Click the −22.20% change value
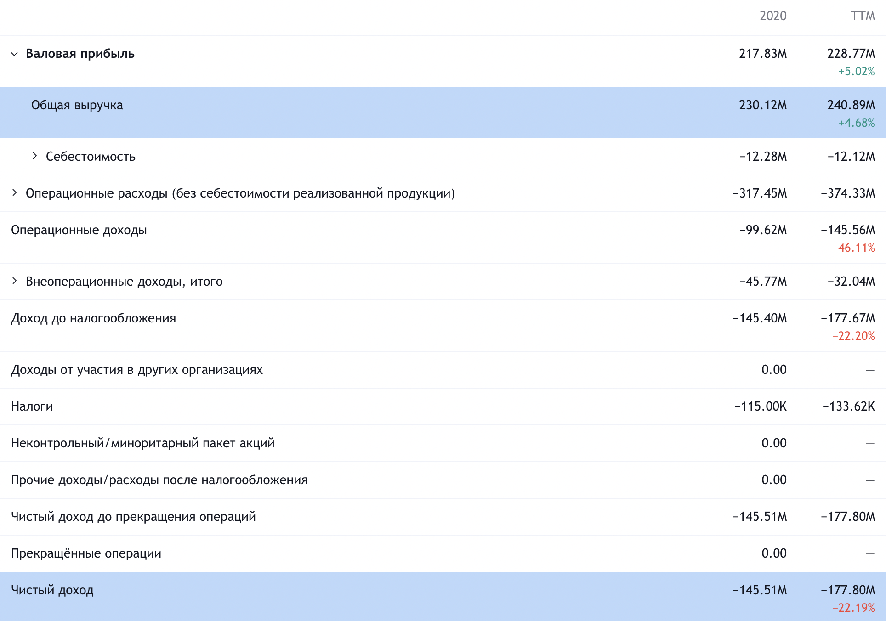 point(853,336)
